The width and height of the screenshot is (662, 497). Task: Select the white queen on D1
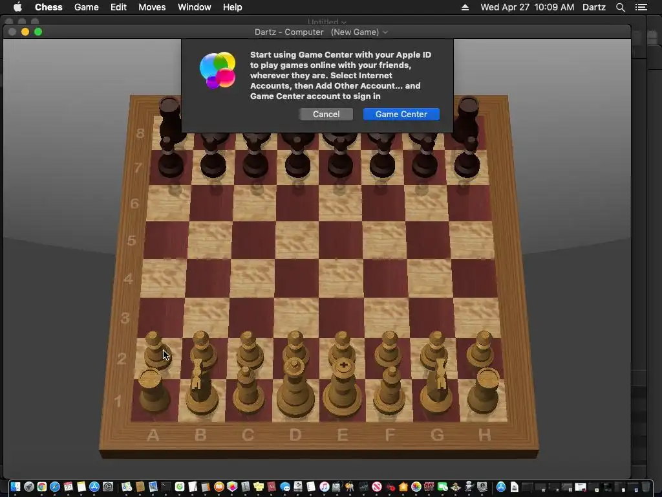click(x=295, y=388)
